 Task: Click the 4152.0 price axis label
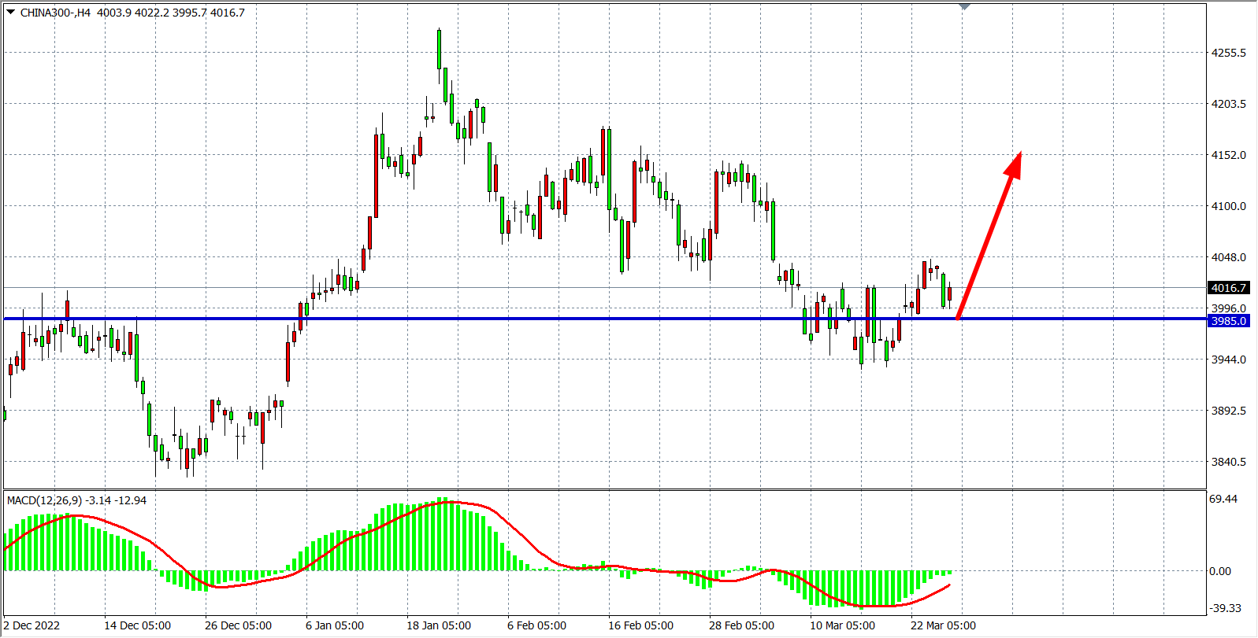click(1228, 155)
